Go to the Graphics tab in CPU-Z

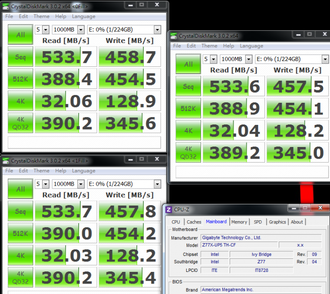[x=277, y=222]
